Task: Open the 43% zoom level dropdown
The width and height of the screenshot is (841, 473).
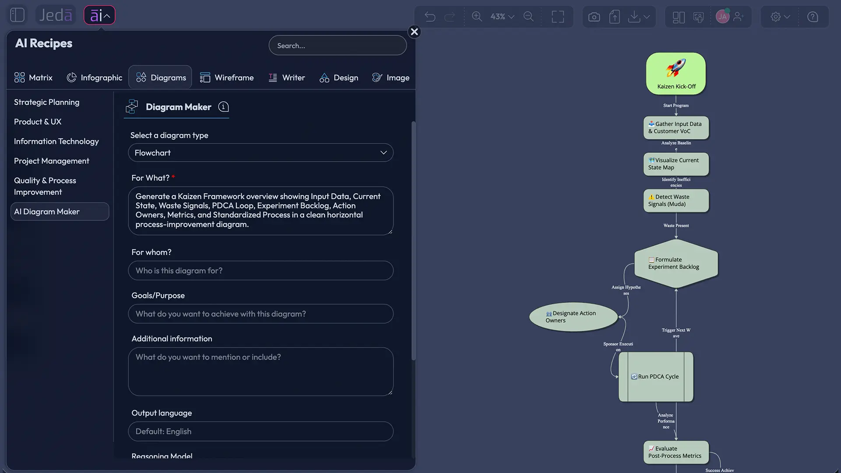Action: [502, 17]
